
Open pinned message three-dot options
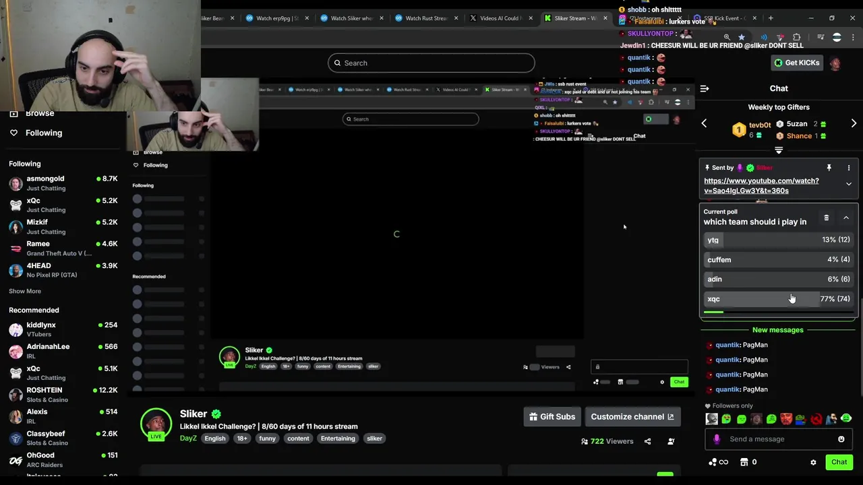pyautogui.click(x=849, y=168)
